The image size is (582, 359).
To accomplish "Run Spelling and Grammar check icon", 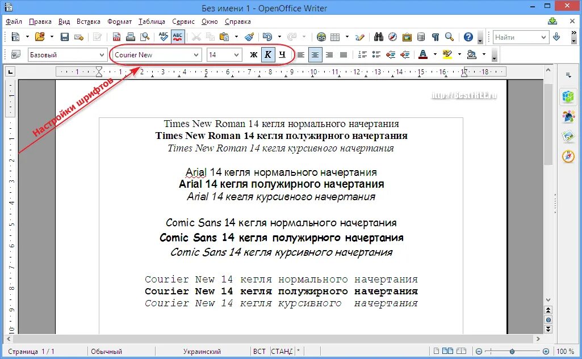I will [x=164, y=37].
